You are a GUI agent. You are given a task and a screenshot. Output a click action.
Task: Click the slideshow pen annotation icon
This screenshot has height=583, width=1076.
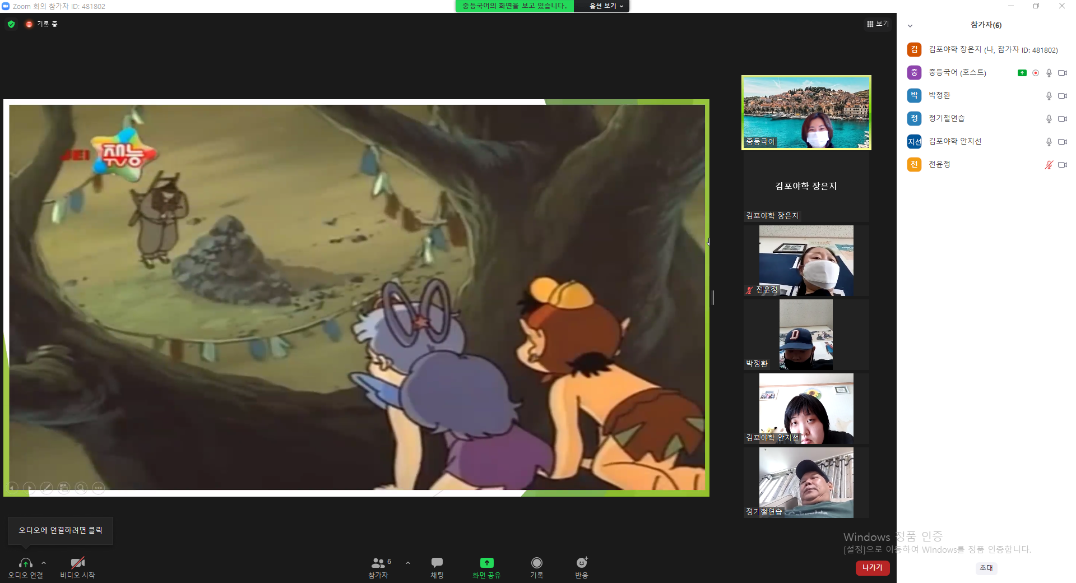[47, 488]
